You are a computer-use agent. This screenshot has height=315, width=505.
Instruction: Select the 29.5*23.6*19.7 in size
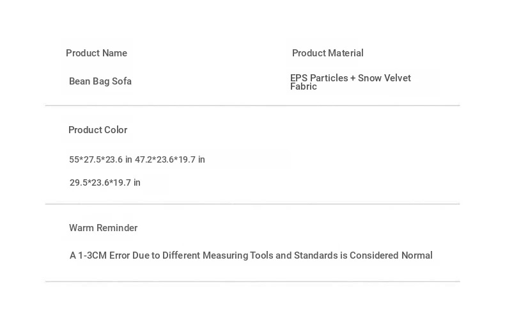[x=105, y=182]
